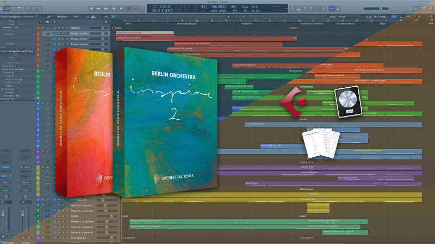
Task: Click the Go to Beginning transport button
Action: (x=91, y=9)
